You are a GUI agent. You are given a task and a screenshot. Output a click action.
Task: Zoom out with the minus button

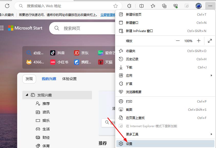coord(178,41)
